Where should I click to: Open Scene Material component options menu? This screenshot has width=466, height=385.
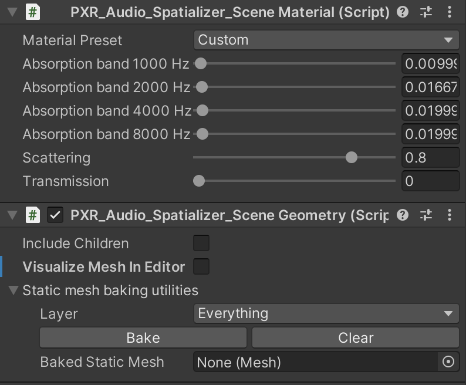450,12
